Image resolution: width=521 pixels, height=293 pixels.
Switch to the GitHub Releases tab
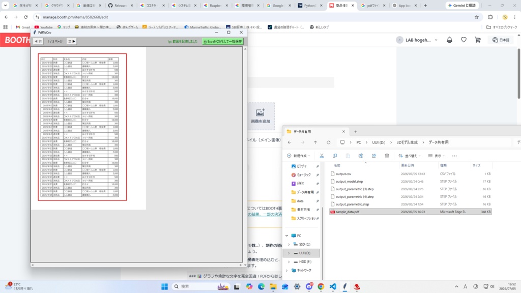(x=121, y=5)
